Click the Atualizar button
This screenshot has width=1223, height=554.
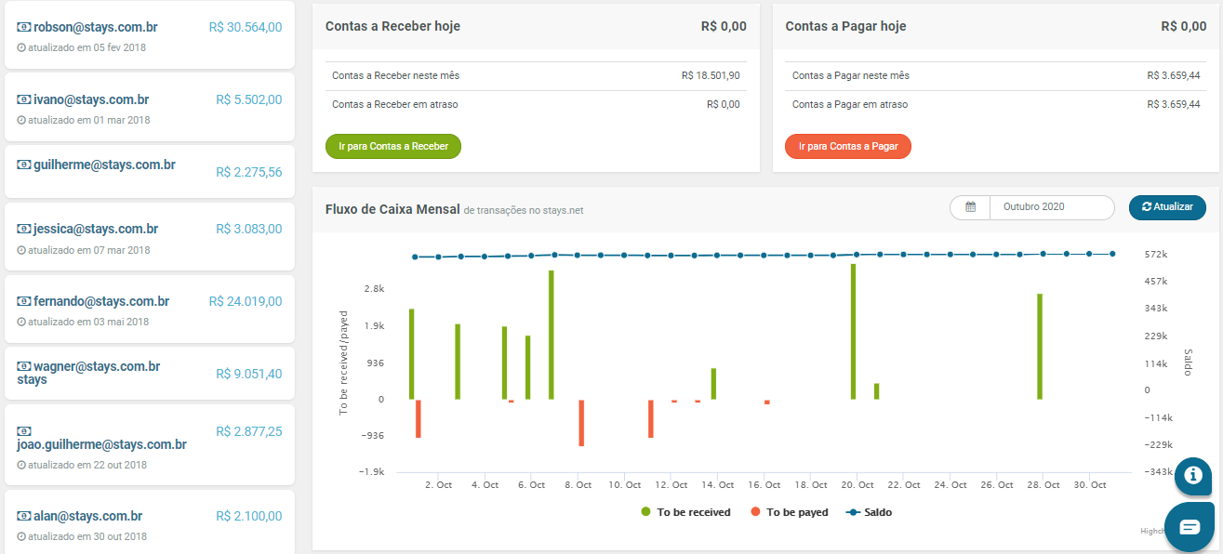tap(1167, 207)
